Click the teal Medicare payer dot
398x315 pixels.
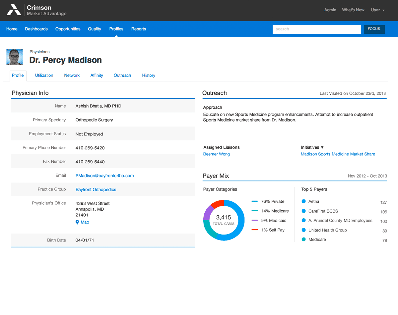point(303,239)
